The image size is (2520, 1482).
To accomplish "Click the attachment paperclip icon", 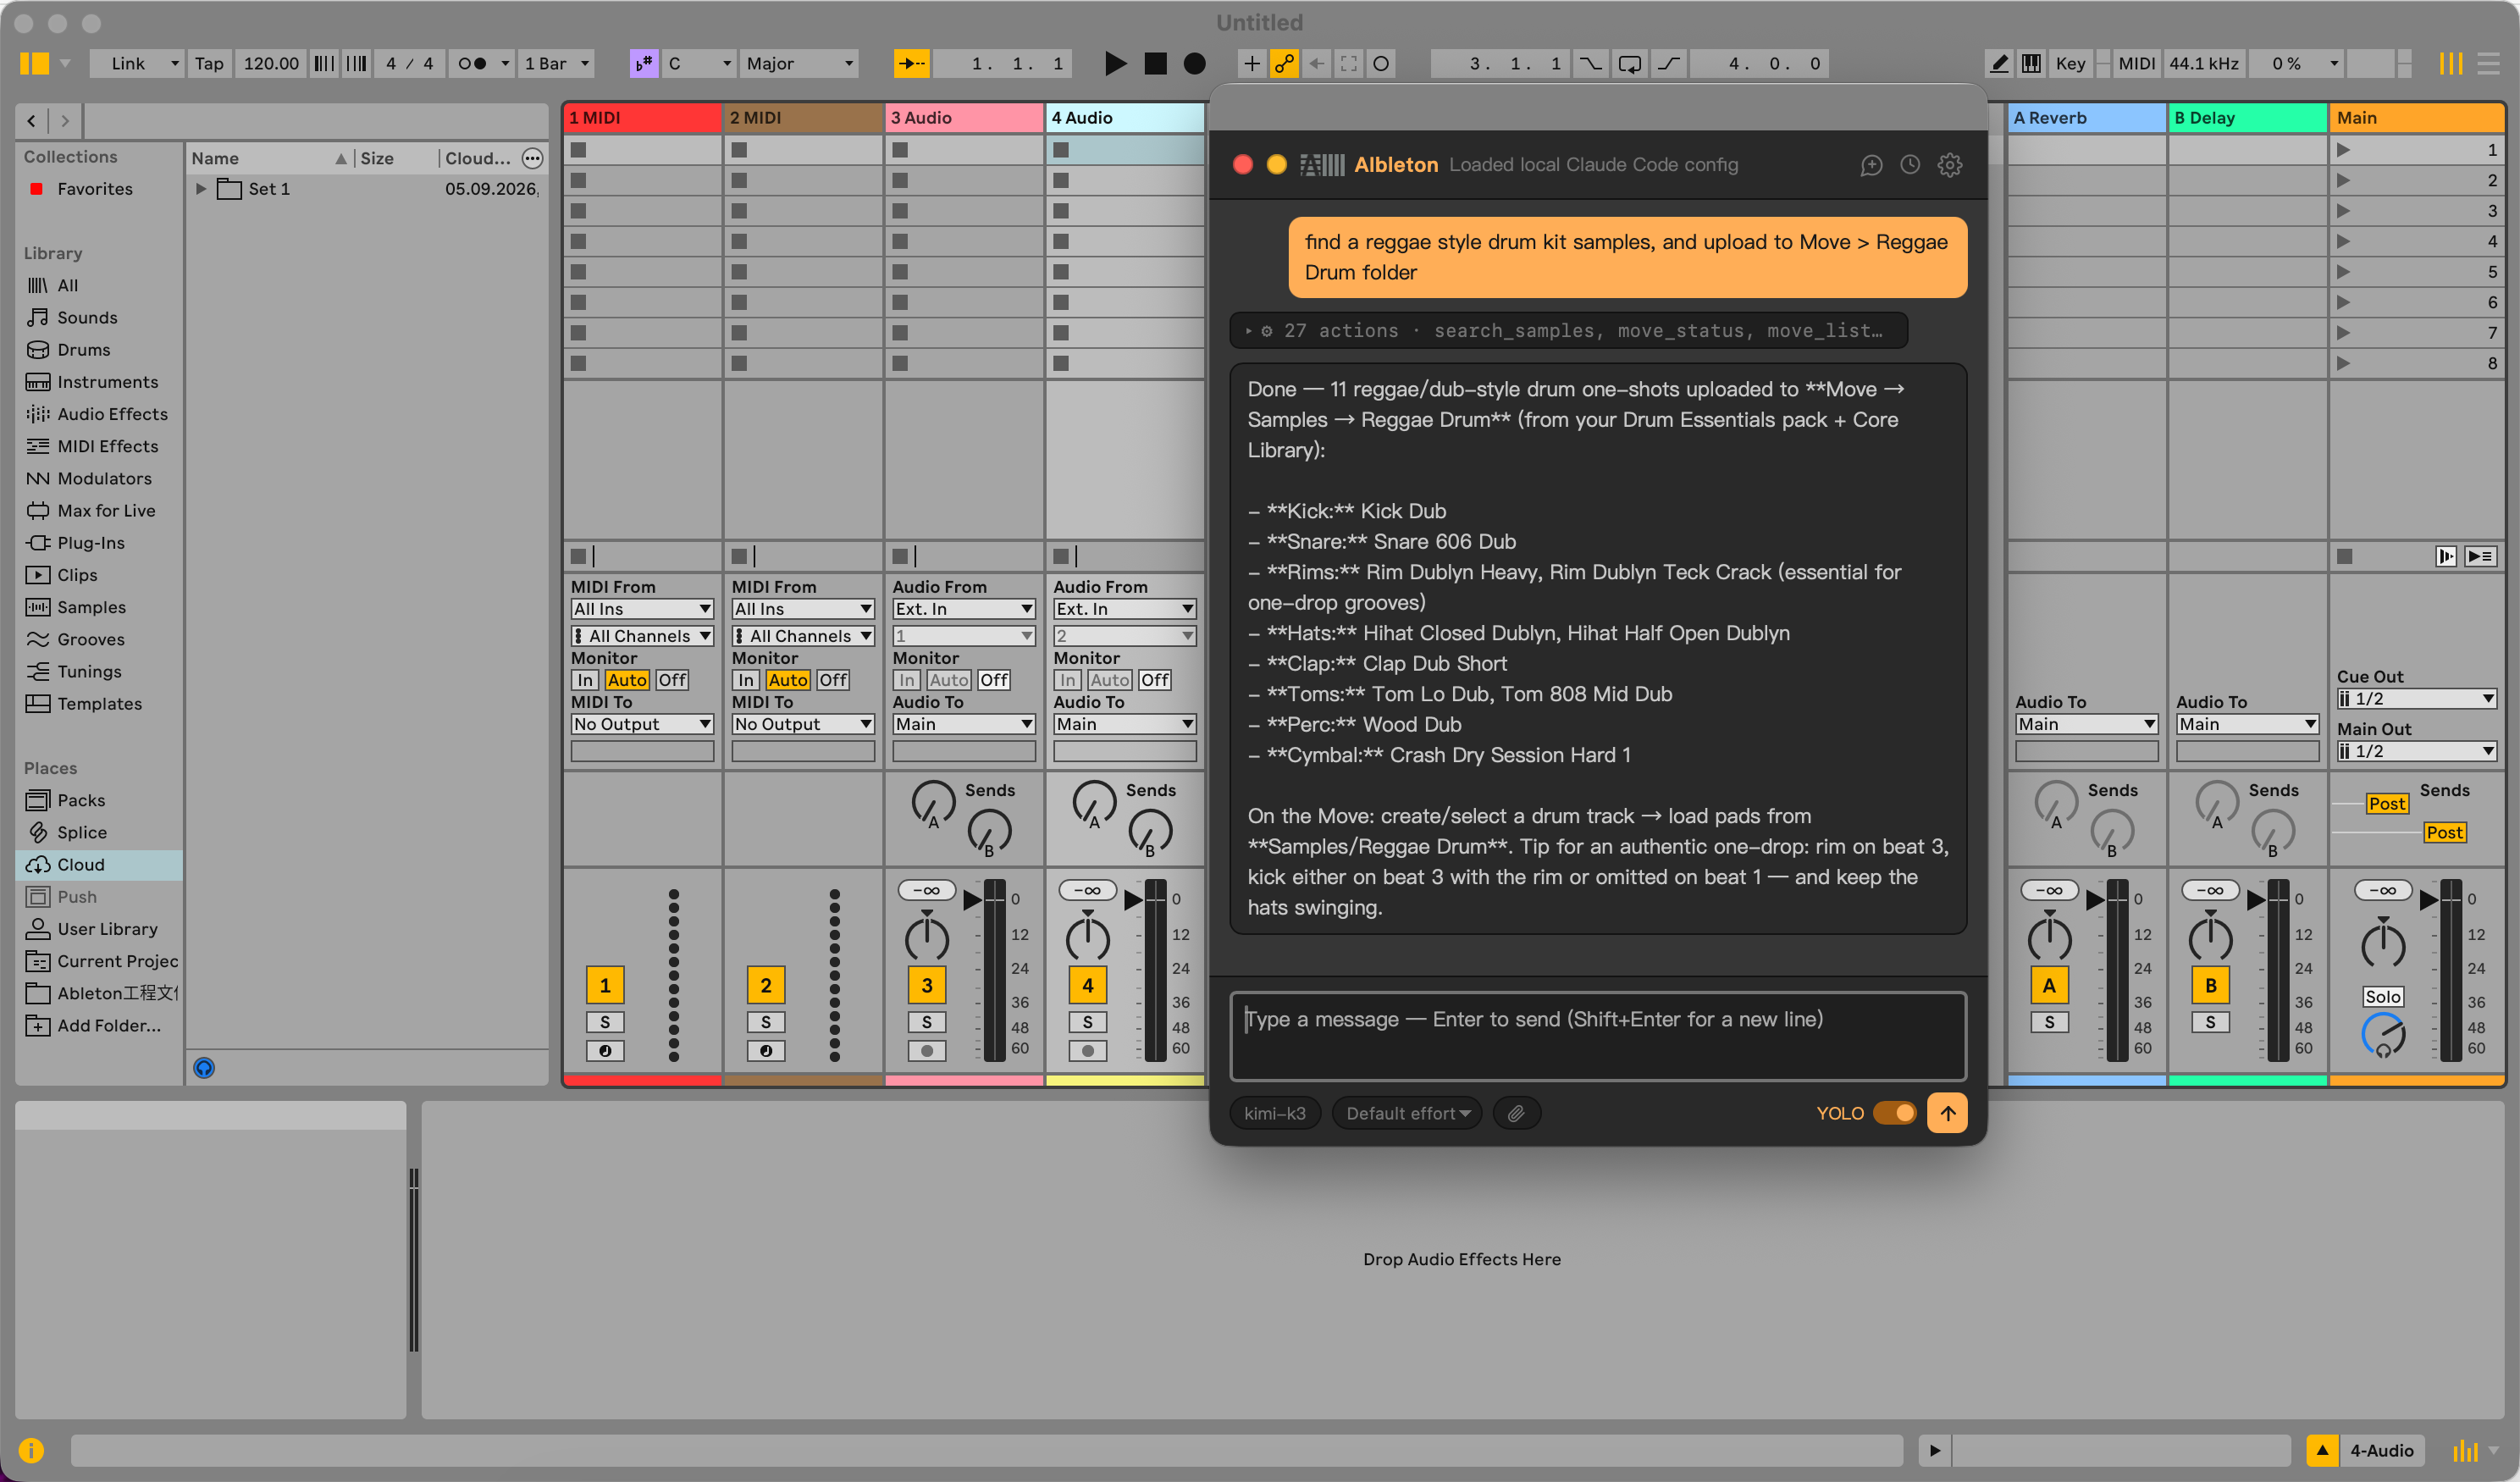I will pos(1516,1113).
